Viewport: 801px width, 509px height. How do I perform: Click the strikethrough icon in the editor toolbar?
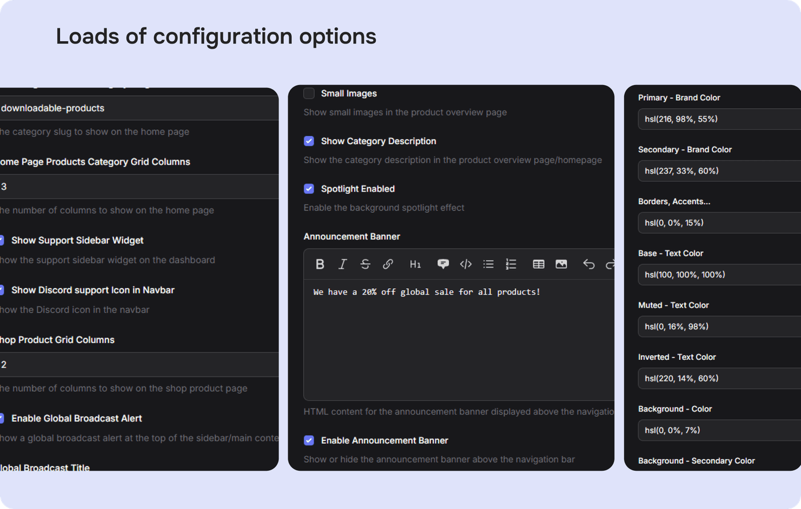click(365, 264)
